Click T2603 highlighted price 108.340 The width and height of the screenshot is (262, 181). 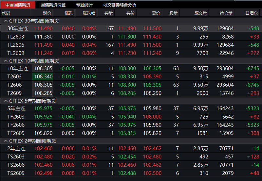(x=43, y=76)
